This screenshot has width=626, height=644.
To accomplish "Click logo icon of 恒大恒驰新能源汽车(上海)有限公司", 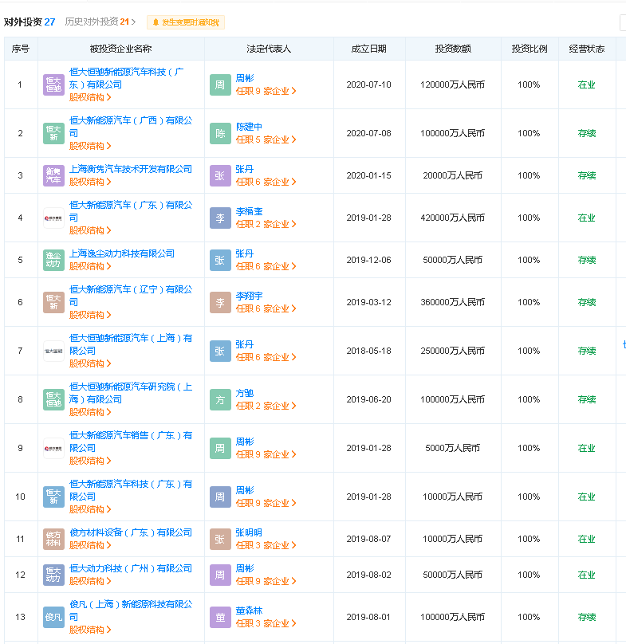I will click(x=53, y=351).
